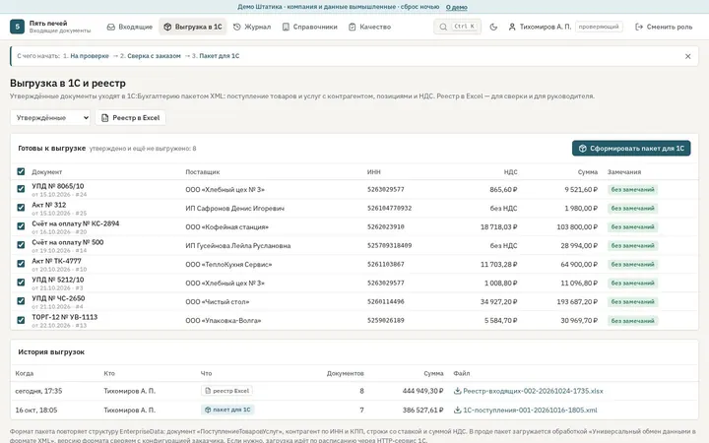Click supplier ИП Сафронов Денис Игоревич
Image resolution: width=709 pixels, height=443 pixels.
coord(234,209)
